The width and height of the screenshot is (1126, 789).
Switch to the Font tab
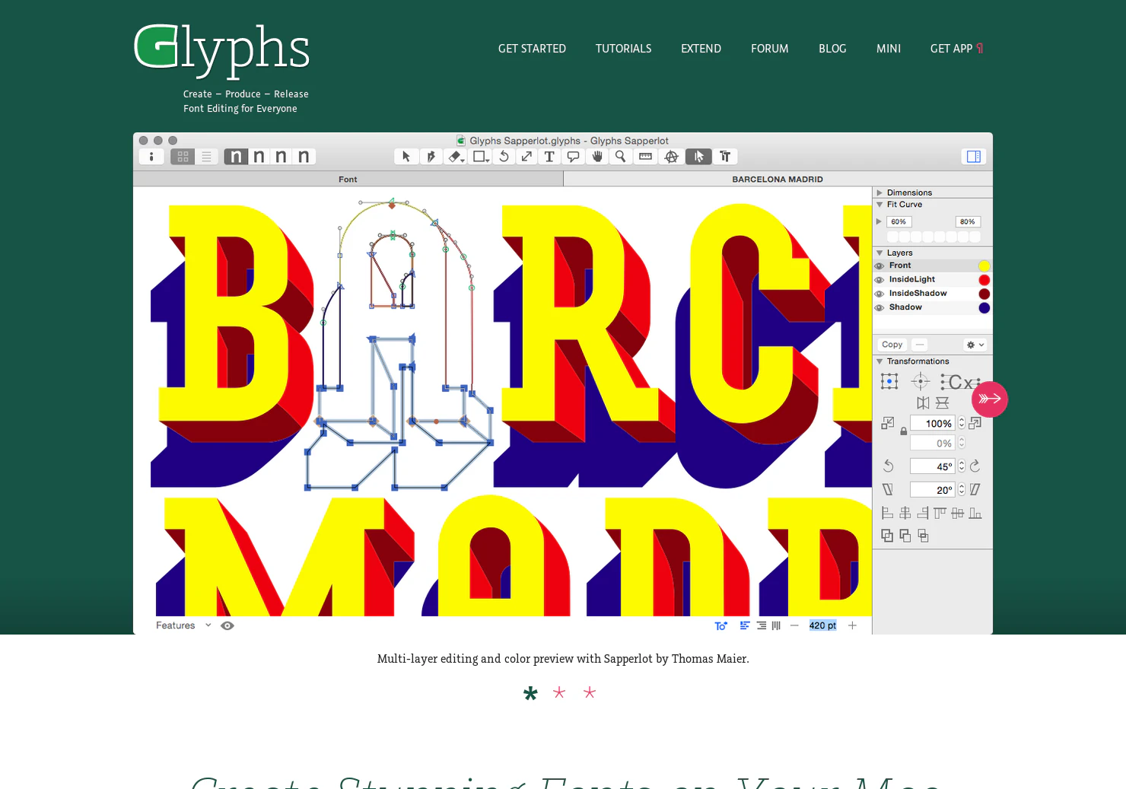coord(348,179)
